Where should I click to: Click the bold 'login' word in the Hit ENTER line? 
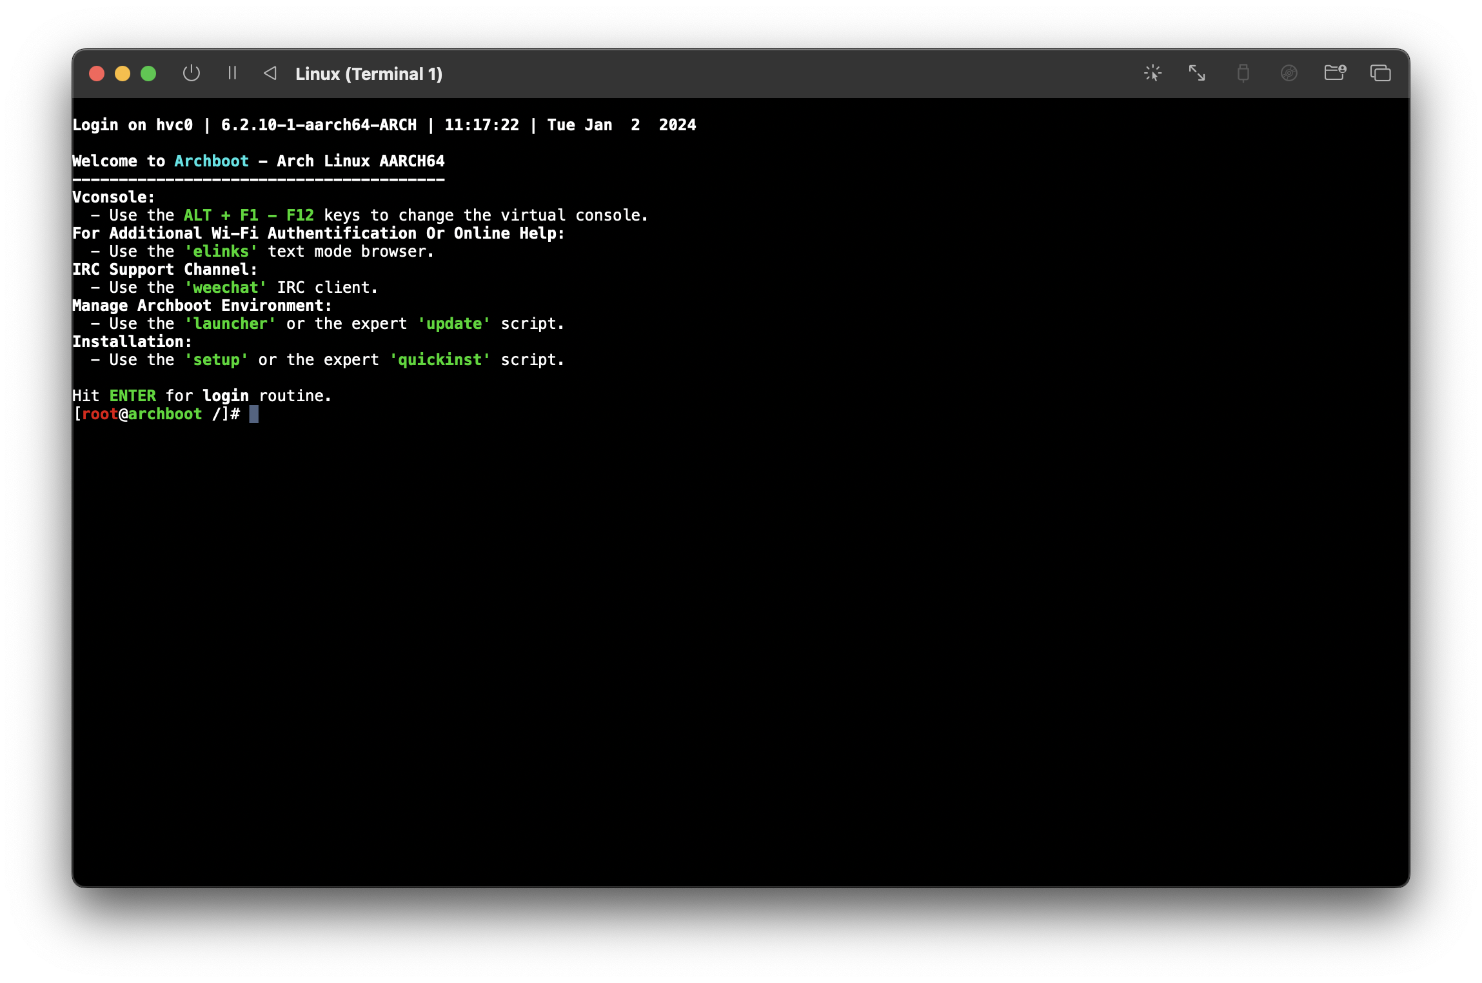pyautogui.click(x=226, y=396)
